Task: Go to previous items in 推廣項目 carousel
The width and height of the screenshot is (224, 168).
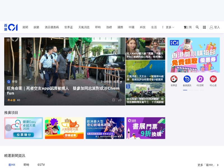Action: pyautogui.click(x=8, y=128)
